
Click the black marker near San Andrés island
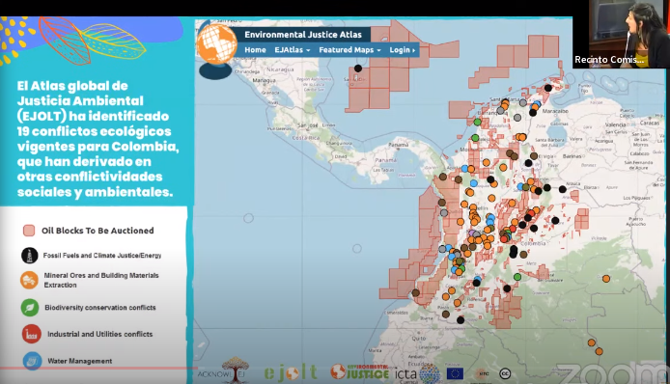(x=358, y=69)
